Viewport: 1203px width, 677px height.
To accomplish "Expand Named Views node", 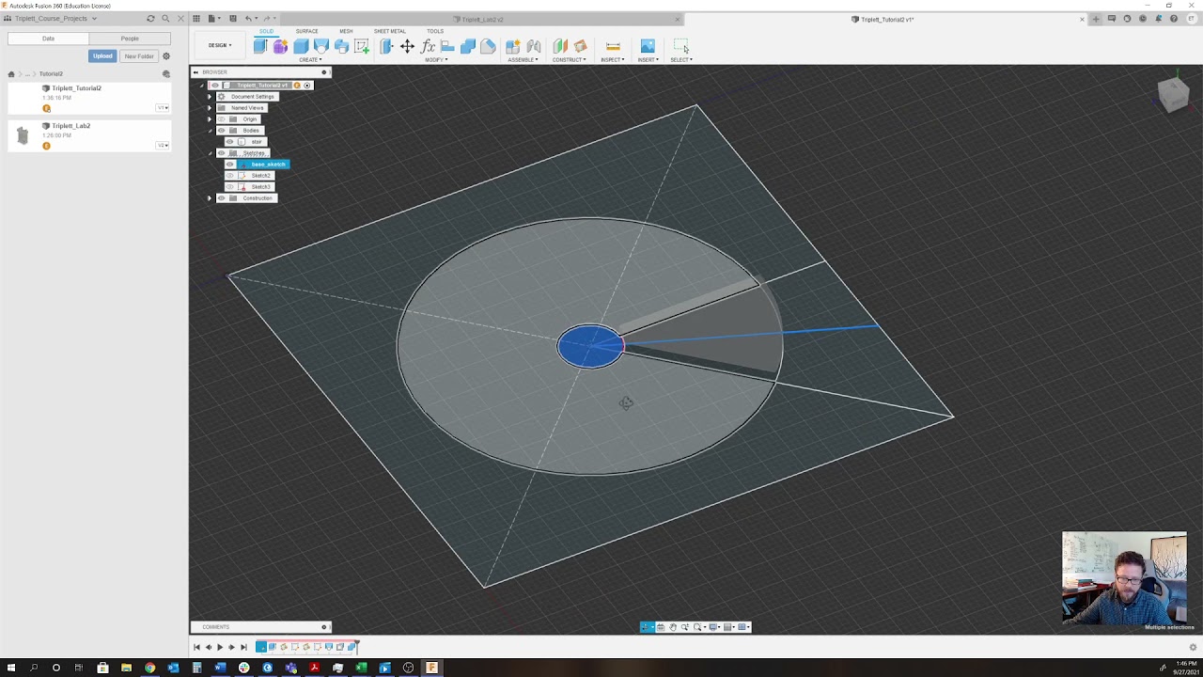I will [x=210, y=108].
